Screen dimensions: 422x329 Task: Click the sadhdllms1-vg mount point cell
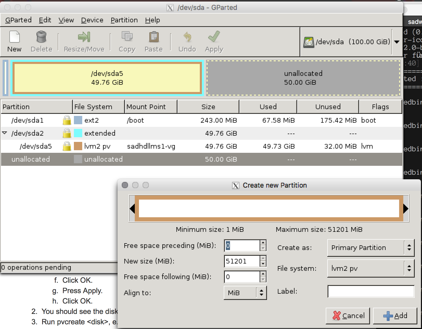tap(151, 146)
